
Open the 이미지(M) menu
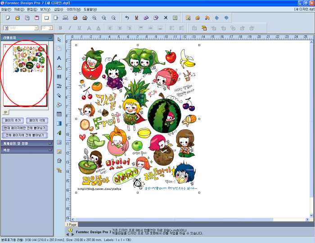74,9
